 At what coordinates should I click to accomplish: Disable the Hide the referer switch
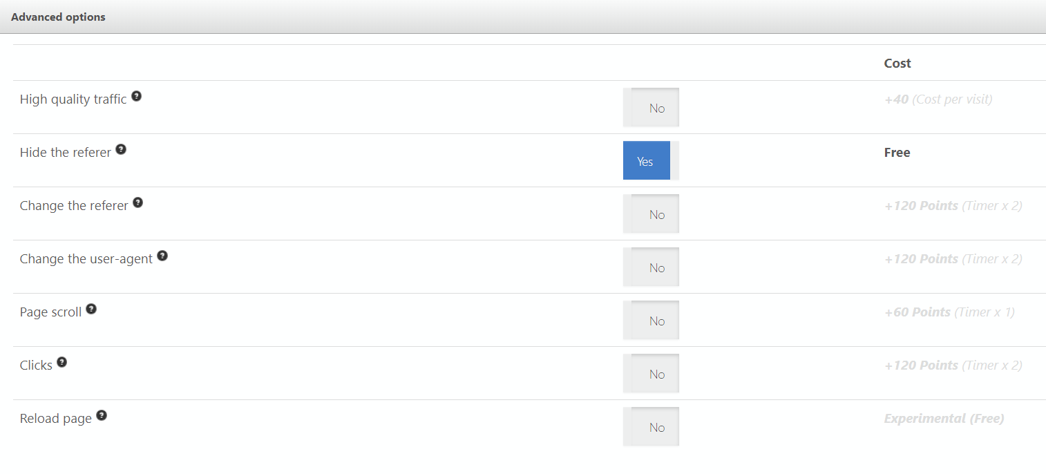(651, 160)
